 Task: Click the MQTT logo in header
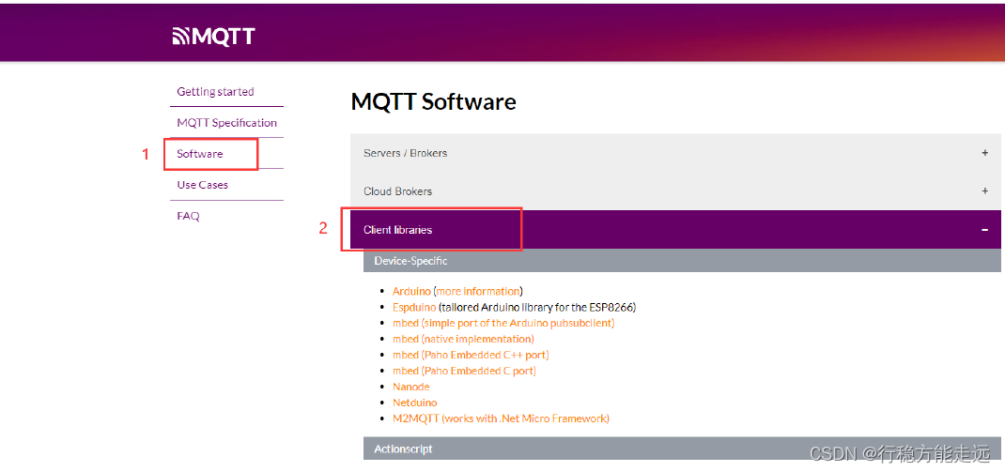[213, 37]
